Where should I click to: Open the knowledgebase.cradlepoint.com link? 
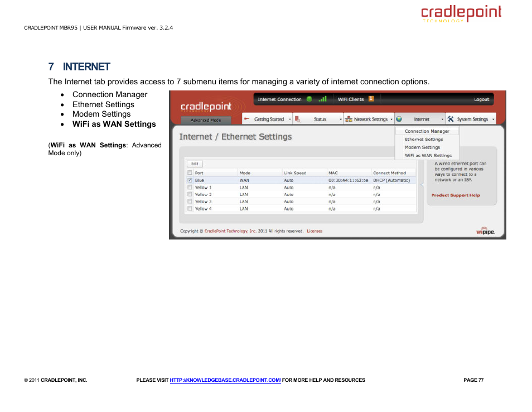[225, 380]
